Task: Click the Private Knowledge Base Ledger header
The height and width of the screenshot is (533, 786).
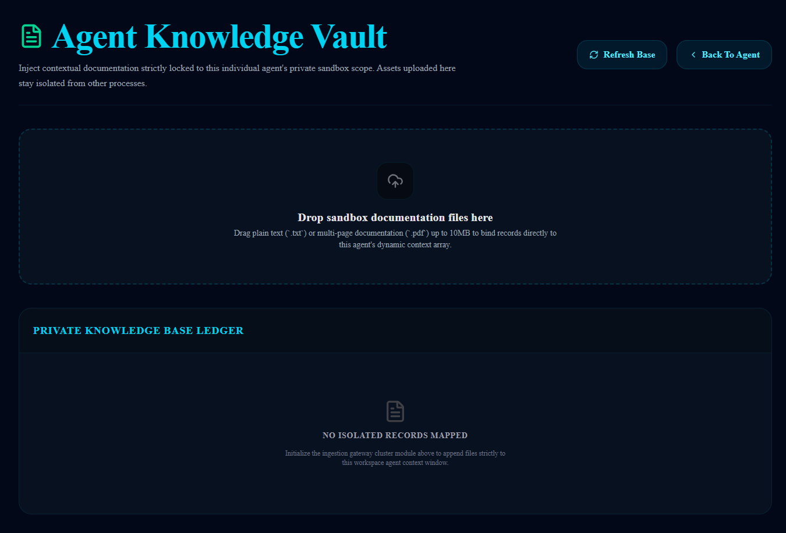Action: (139, 331)
